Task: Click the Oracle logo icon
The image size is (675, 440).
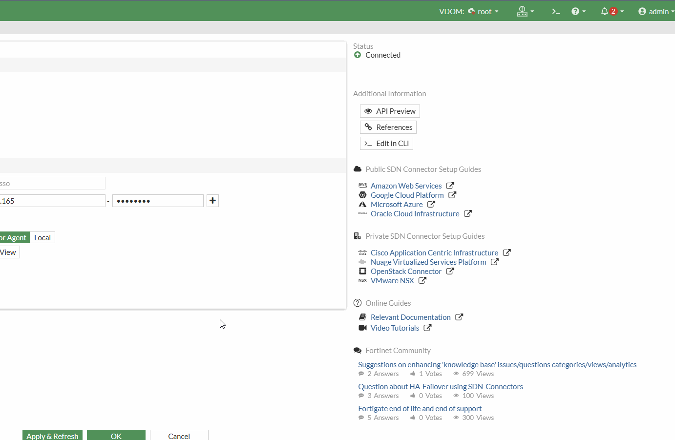Action: (362, 213)
